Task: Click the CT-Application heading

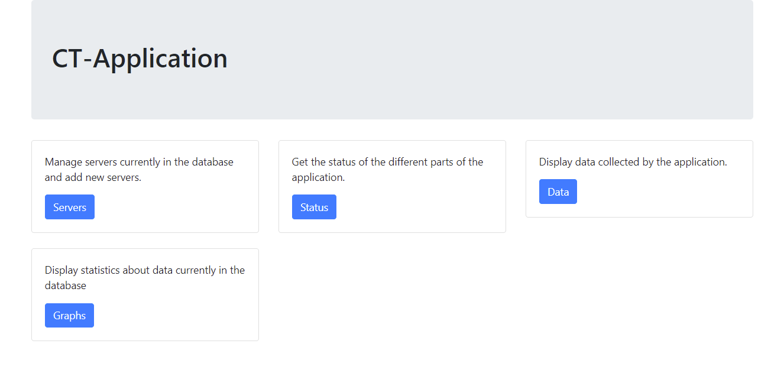Action: point(140,59)
